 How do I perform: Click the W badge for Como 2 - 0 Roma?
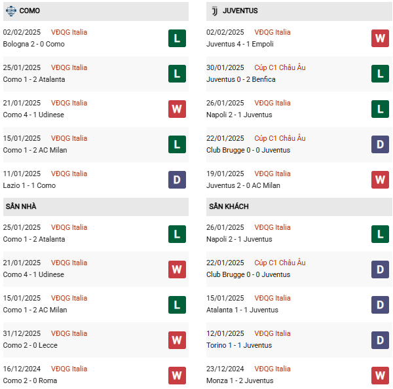(x=177, y=375)
